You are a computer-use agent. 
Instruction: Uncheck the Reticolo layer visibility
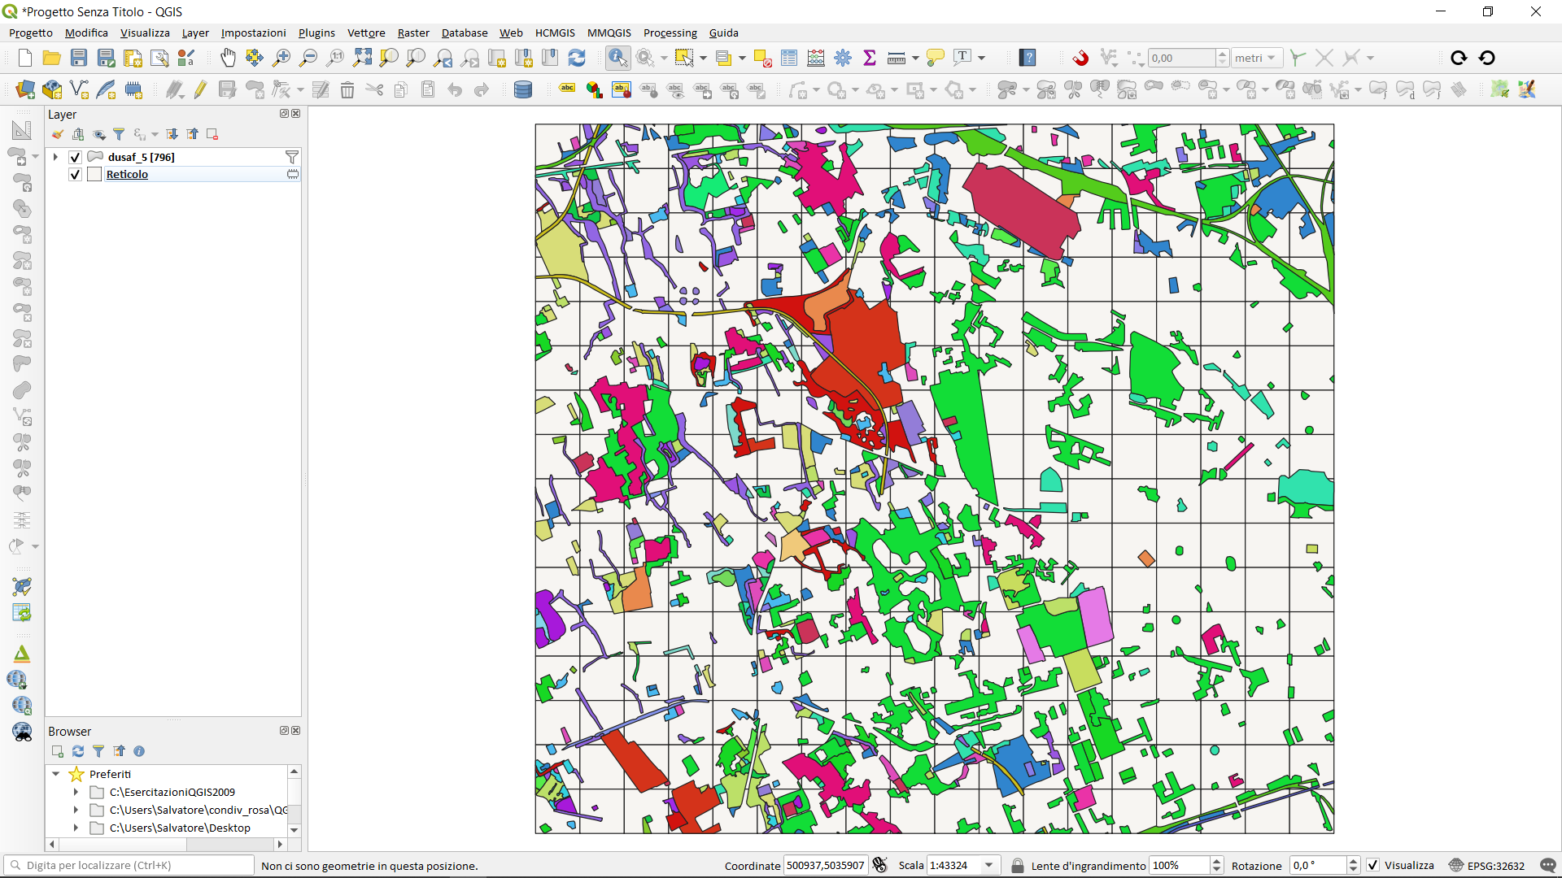[x=76, y=174]
